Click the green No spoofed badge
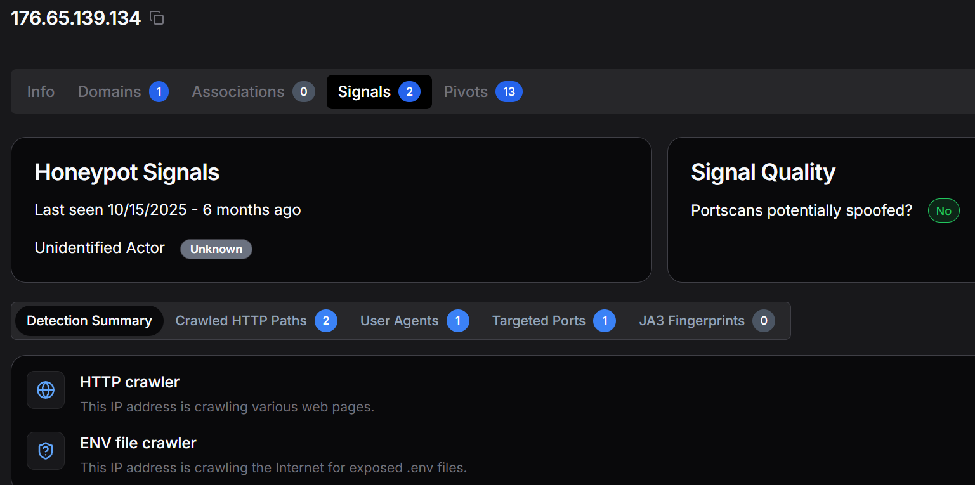 [x=943, y=211]
